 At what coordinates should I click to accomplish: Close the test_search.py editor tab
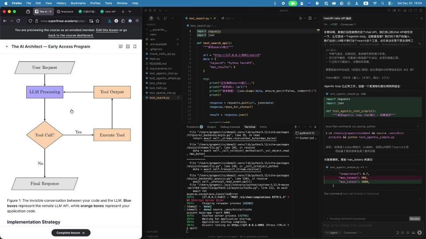(215, 18)
